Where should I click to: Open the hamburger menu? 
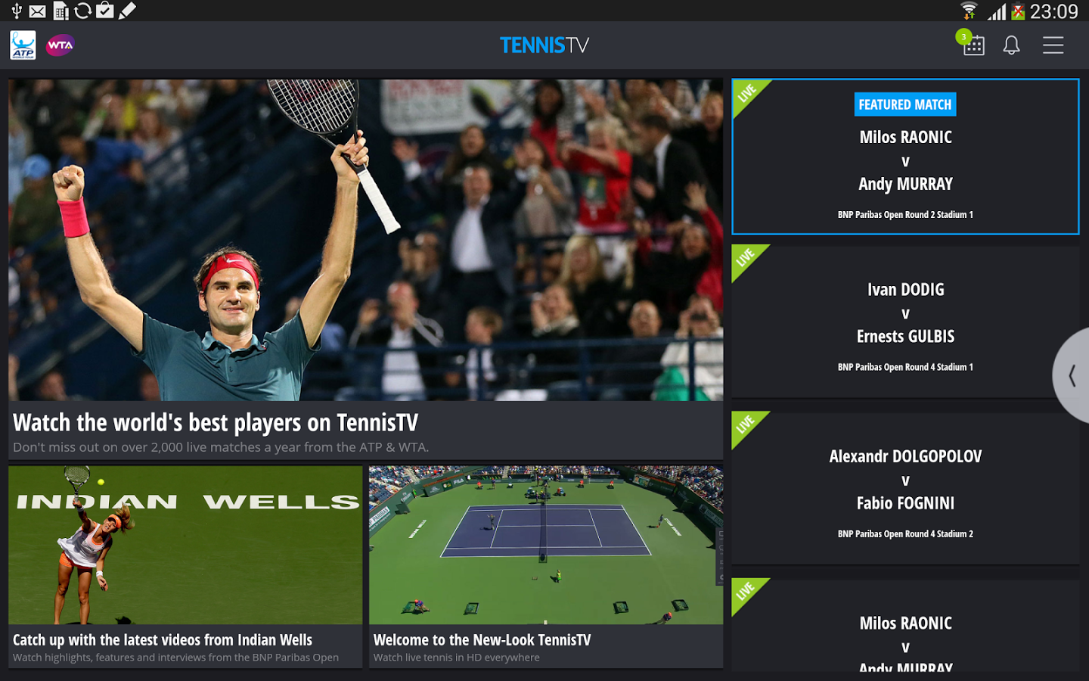pos(1053,45)
